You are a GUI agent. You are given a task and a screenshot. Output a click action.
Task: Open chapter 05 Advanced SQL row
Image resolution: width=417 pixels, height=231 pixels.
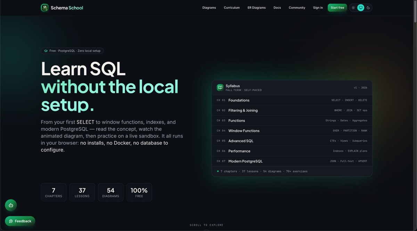point(292,141)
